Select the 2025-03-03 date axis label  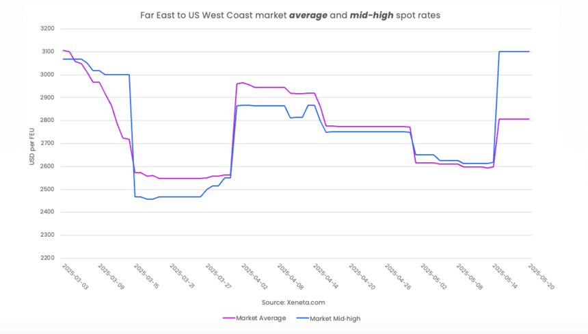click(75, 277)
